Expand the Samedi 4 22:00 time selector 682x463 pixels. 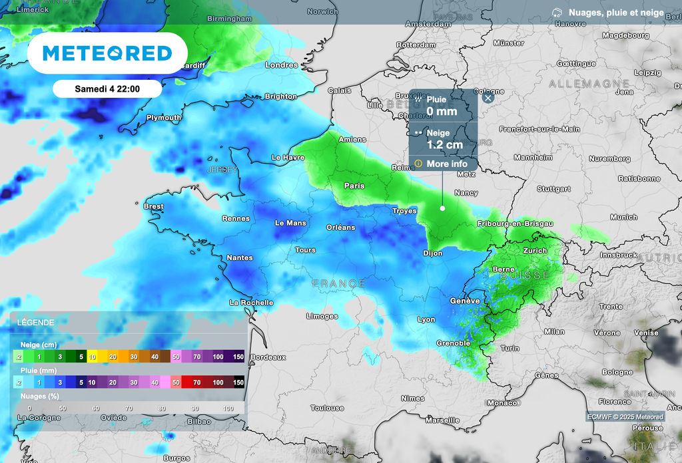109,88
